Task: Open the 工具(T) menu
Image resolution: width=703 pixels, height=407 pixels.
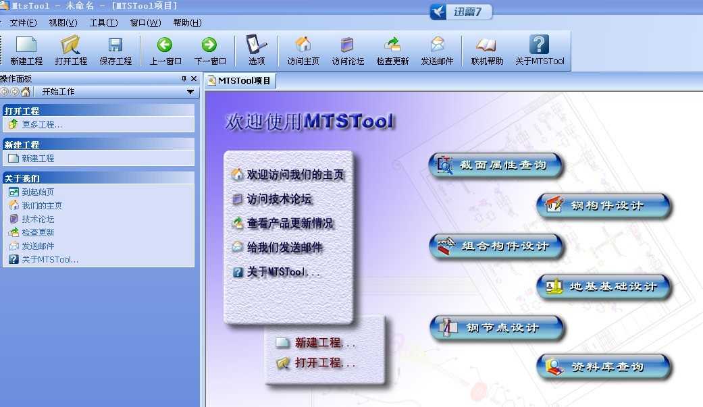Action: click(103, 22)
